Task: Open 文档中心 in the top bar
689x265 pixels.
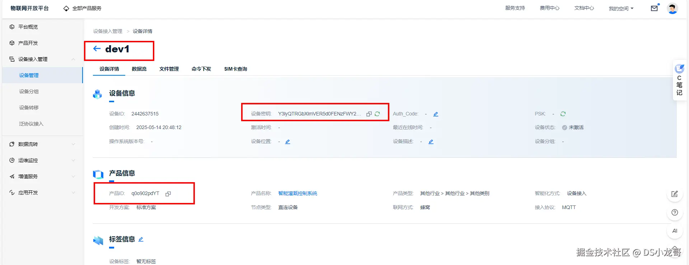Action: 584,8
